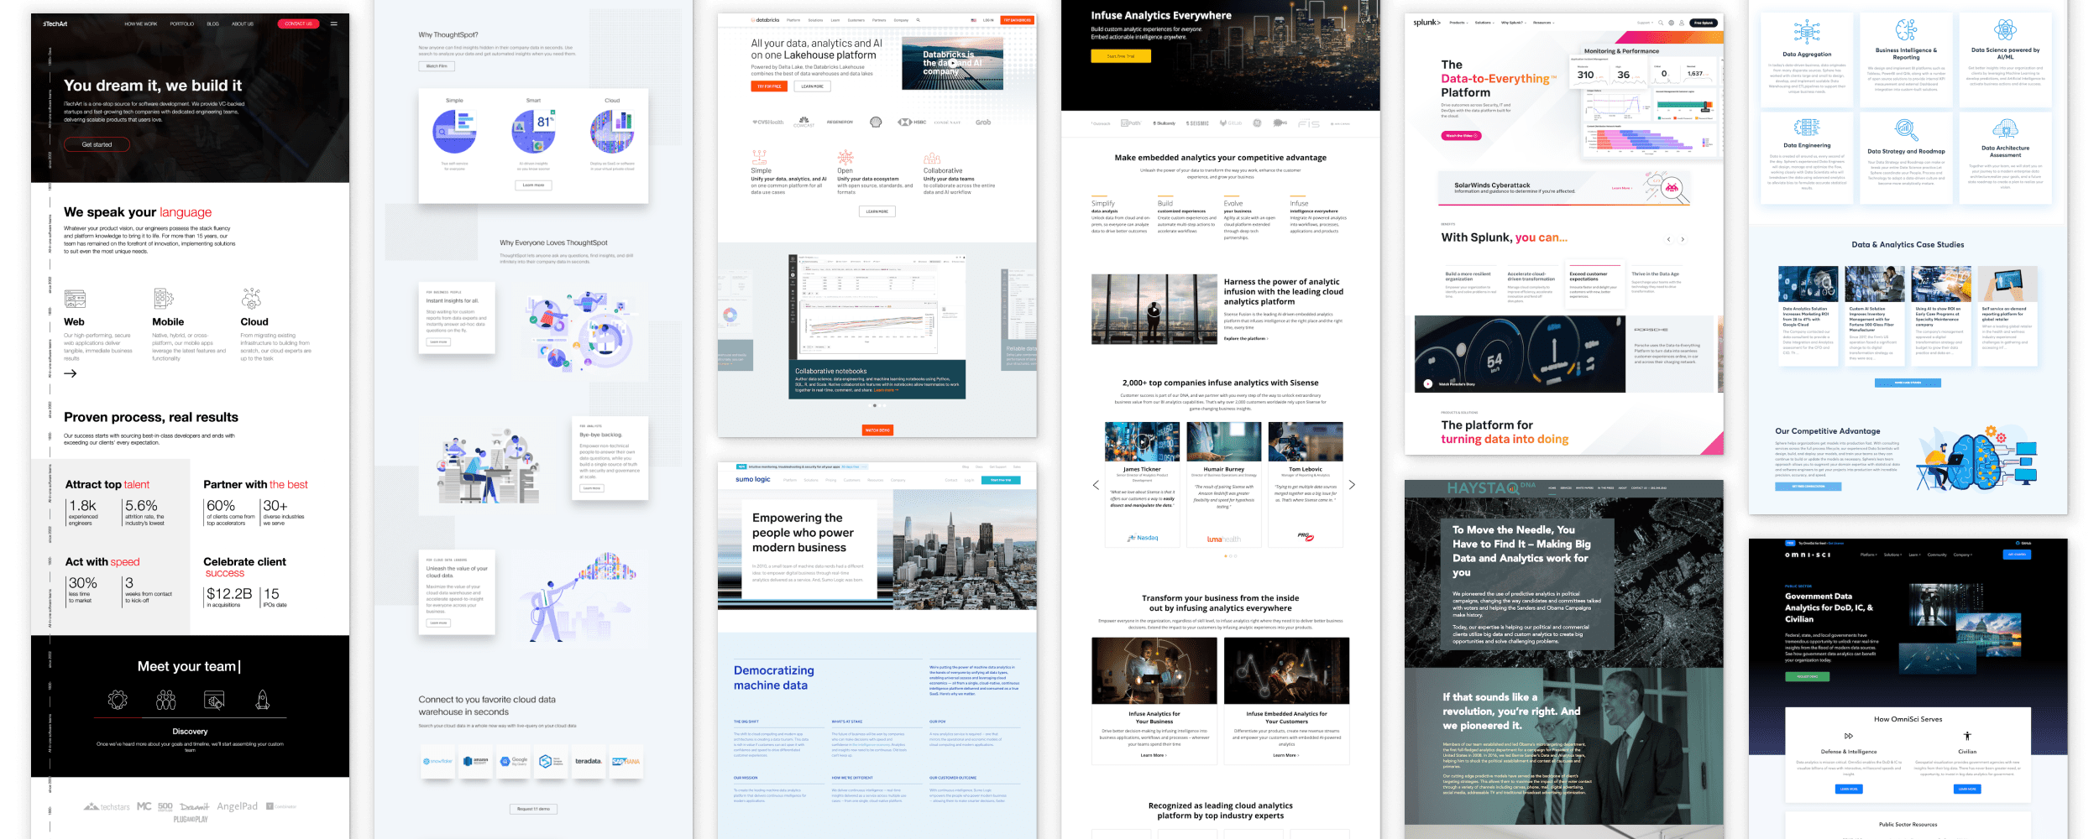Open James Tickner testimonial video thumbnail
This screenshot has height=839, width=2099.
click(1142, 442)
